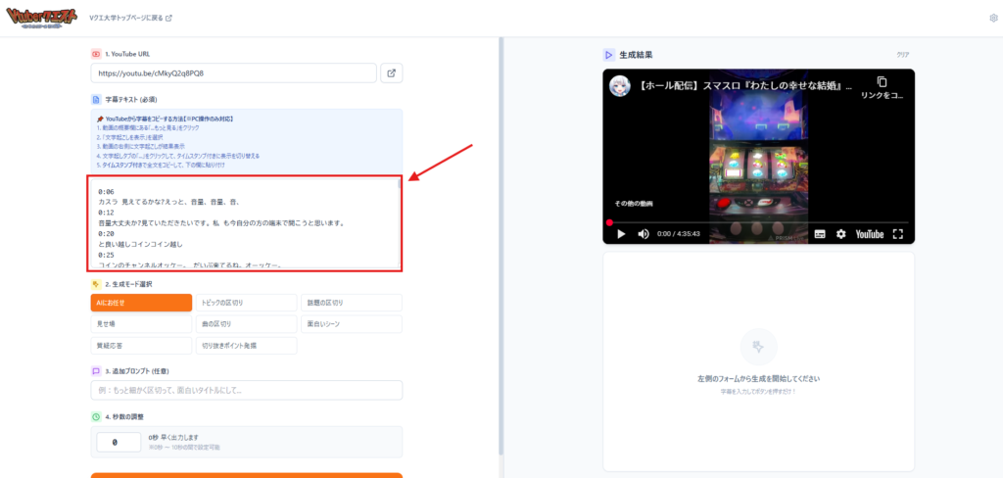Screen dimensions: 1003x478
Task: Click the video progress bar
Action: (758, 222)
